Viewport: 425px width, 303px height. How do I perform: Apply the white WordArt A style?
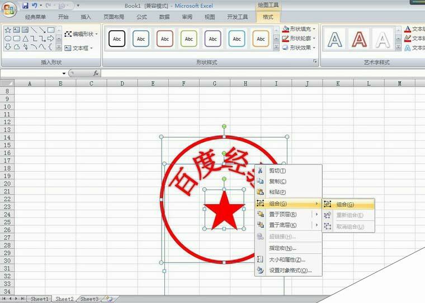[x=382, y=40]
